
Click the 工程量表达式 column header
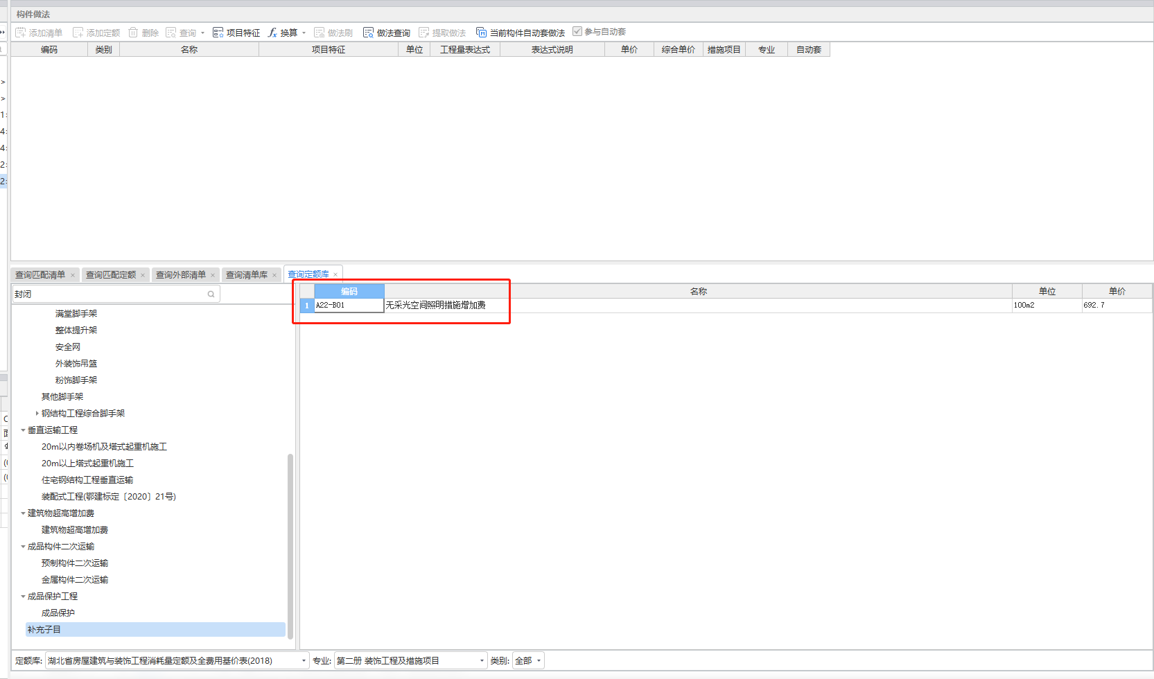[x=465, y=50]
